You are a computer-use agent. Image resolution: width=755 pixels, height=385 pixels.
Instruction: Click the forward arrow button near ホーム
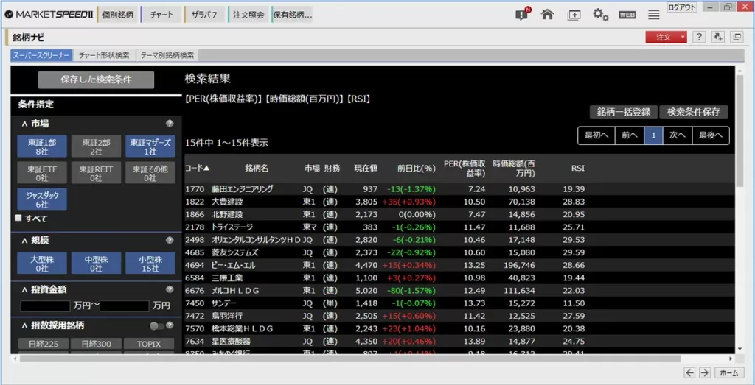(x=704, y=372)
